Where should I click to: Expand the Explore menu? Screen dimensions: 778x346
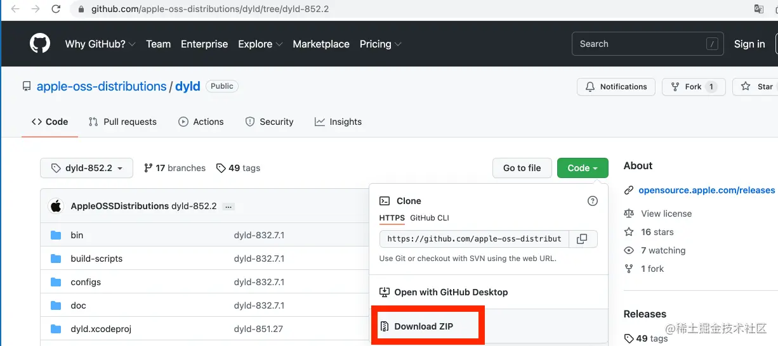click(x=260, y=44)
